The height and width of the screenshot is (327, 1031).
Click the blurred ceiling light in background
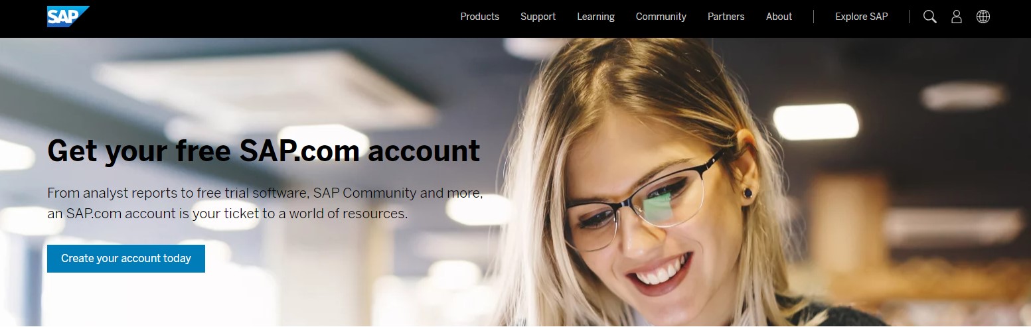coord(815,121)
